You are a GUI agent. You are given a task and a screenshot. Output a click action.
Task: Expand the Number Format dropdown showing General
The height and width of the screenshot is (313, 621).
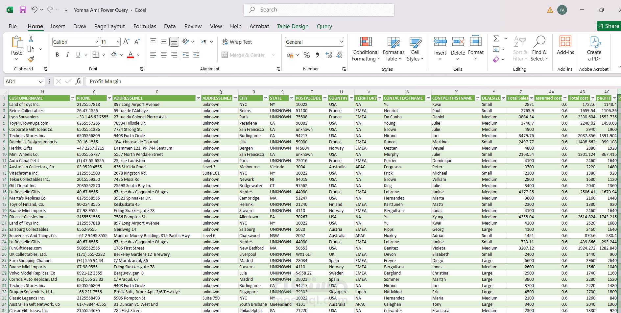click(341, 42)
